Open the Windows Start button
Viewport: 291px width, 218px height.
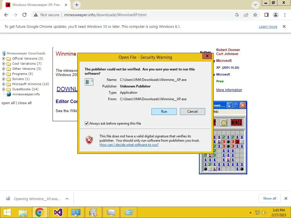point(7,212)
